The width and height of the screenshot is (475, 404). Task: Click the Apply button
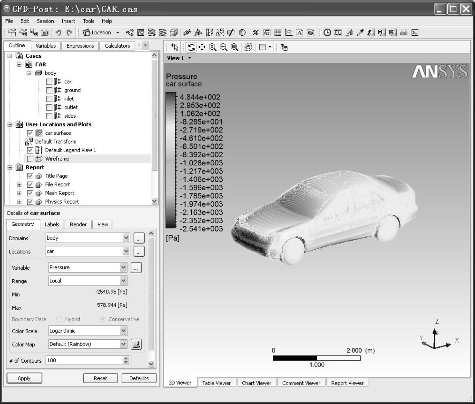click(24, 378)
